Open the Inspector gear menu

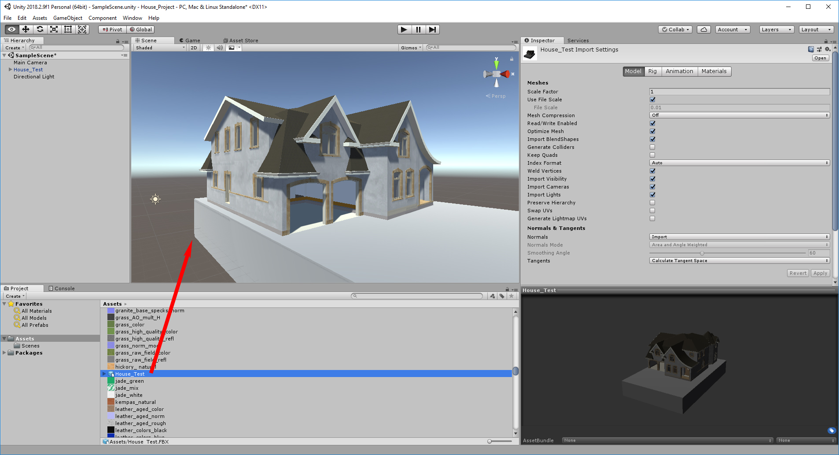(828, 49)
